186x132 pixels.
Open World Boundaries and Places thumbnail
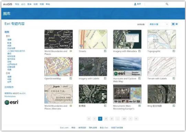click(x=58, y=39)
